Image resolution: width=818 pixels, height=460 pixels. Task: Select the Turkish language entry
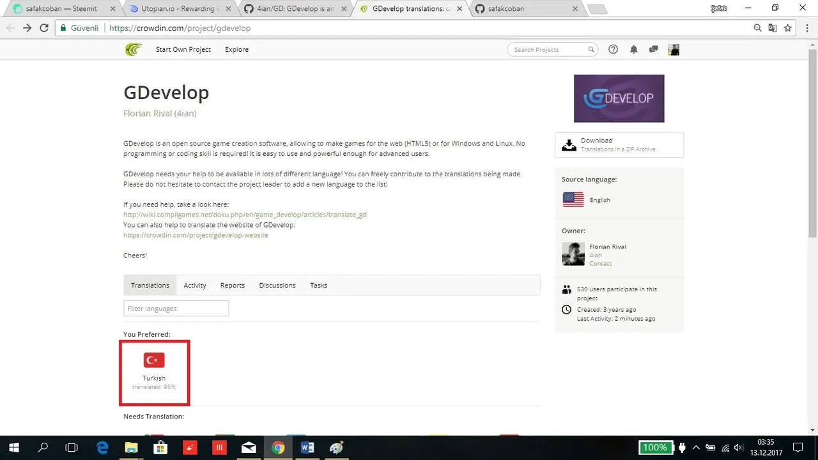point(154,372)
